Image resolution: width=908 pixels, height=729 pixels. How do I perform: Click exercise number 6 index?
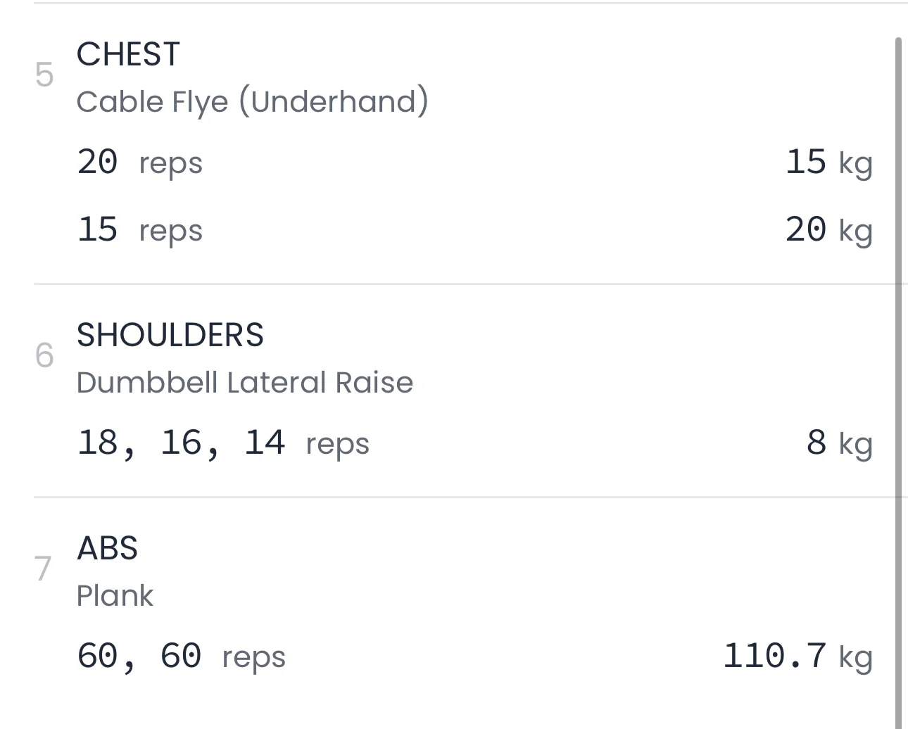44,356
